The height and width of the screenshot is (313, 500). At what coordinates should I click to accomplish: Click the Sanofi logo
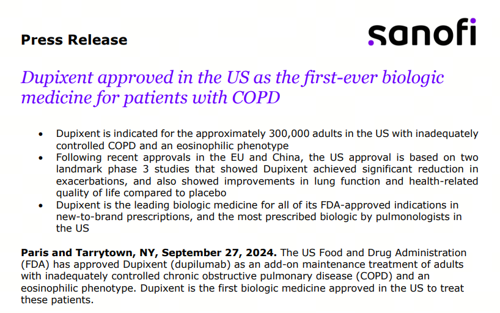tap(422, 32)
